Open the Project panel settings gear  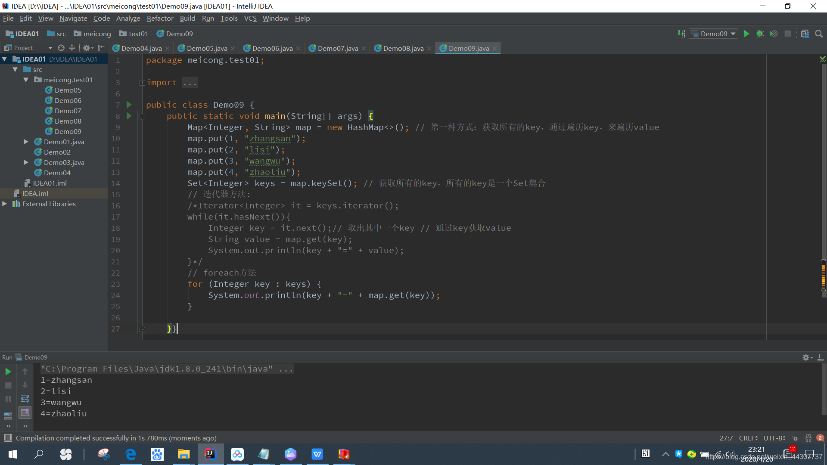pos(87,48)
